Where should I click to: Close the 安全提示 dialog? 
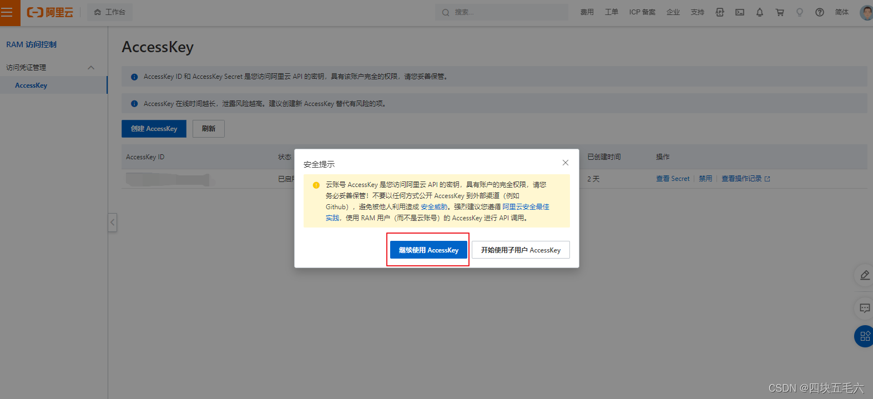tap(566, 163)
